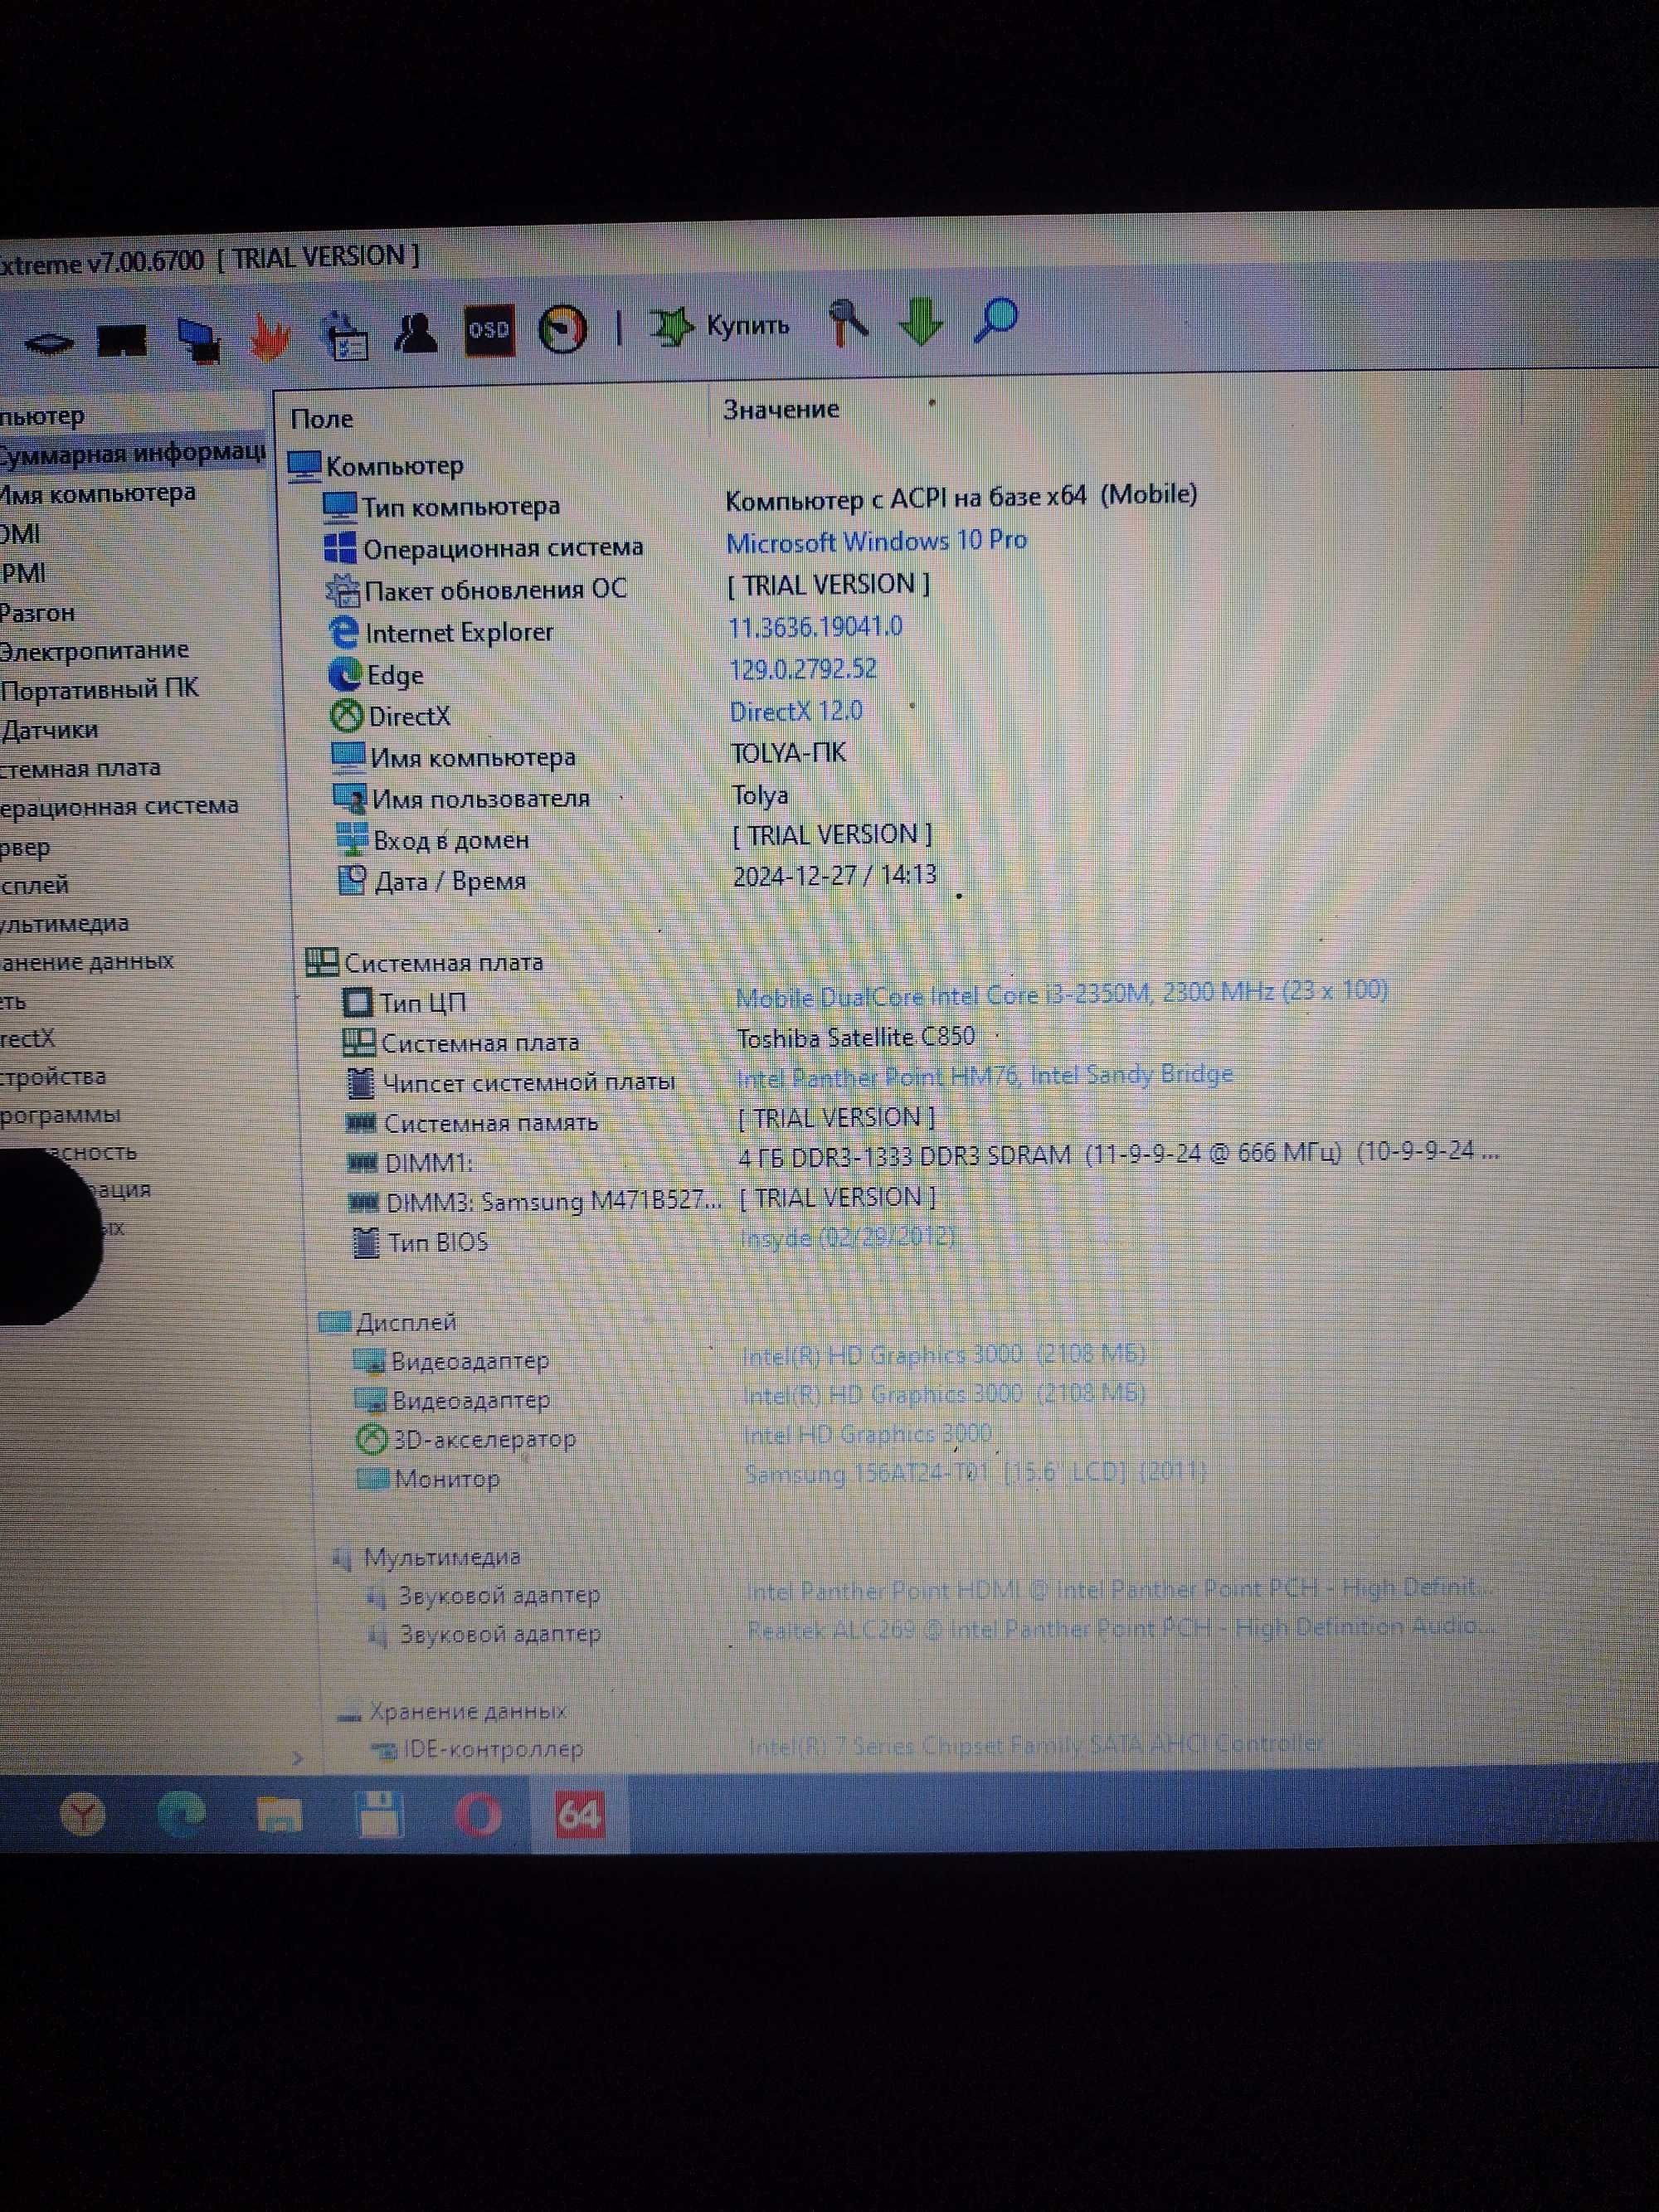Viewport: 1659px width, 2212px height.
Task: Open Датчики in the sidebar
Action: pyautogui.click(x=50, y=730)
